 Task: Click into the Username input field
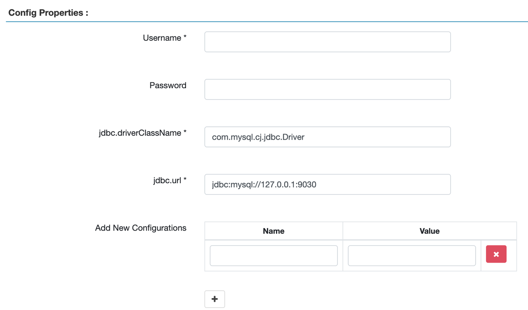point(327,42)
